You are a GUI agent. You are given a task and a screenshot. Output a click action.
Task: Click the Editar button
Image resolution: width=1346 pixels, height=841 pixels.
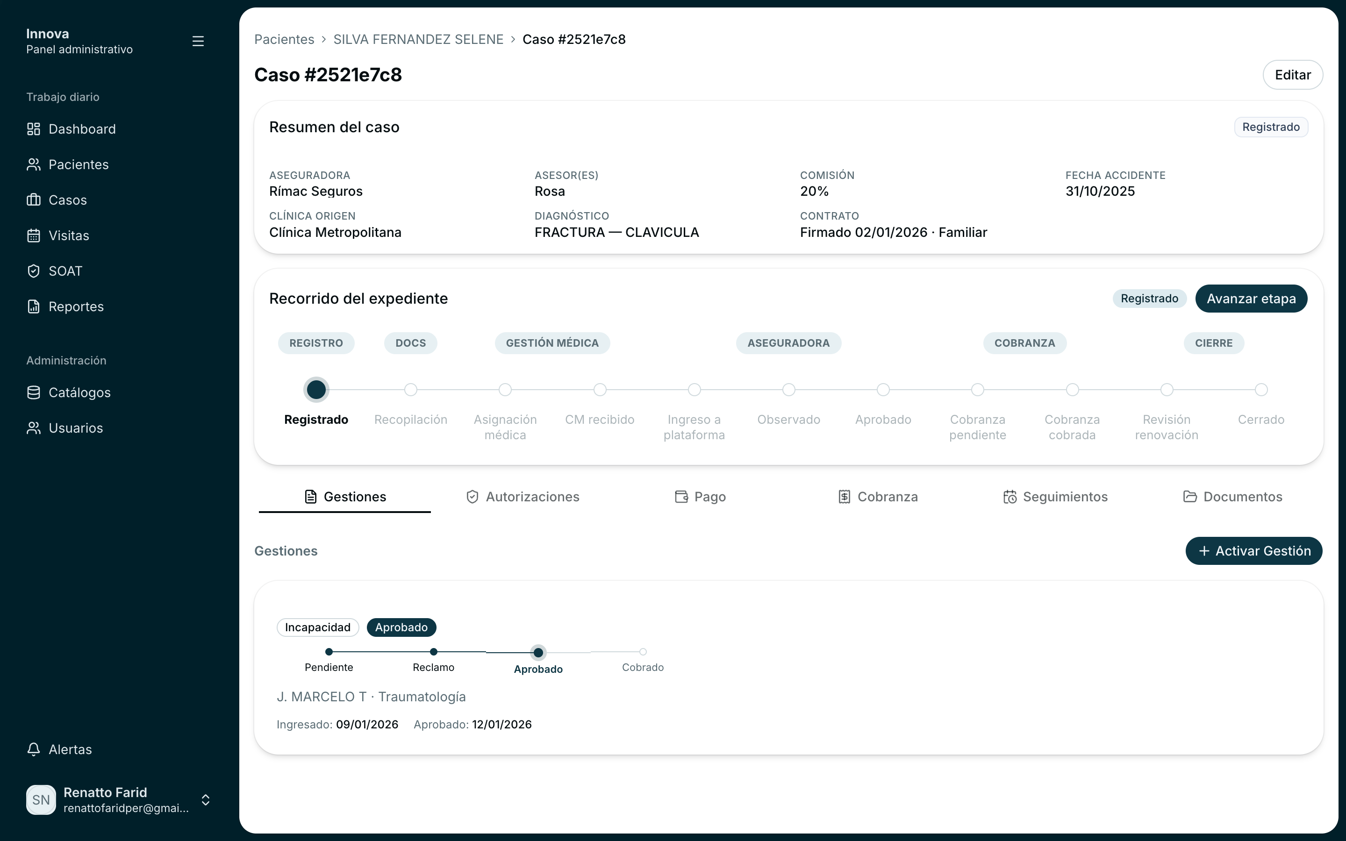1293,75
